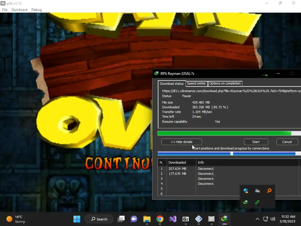Minimize the Rayman download dialog
301x226 pixels.
point(278,73)
